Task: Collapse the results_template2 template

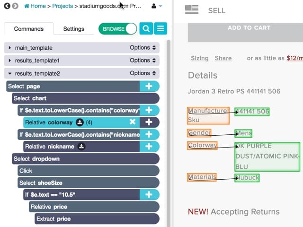Action: [x=9, y=73]
